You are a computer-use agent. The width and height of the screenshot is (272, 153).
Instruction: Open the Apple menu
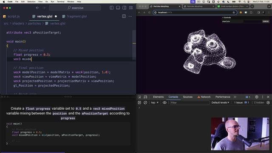(4, 2)
